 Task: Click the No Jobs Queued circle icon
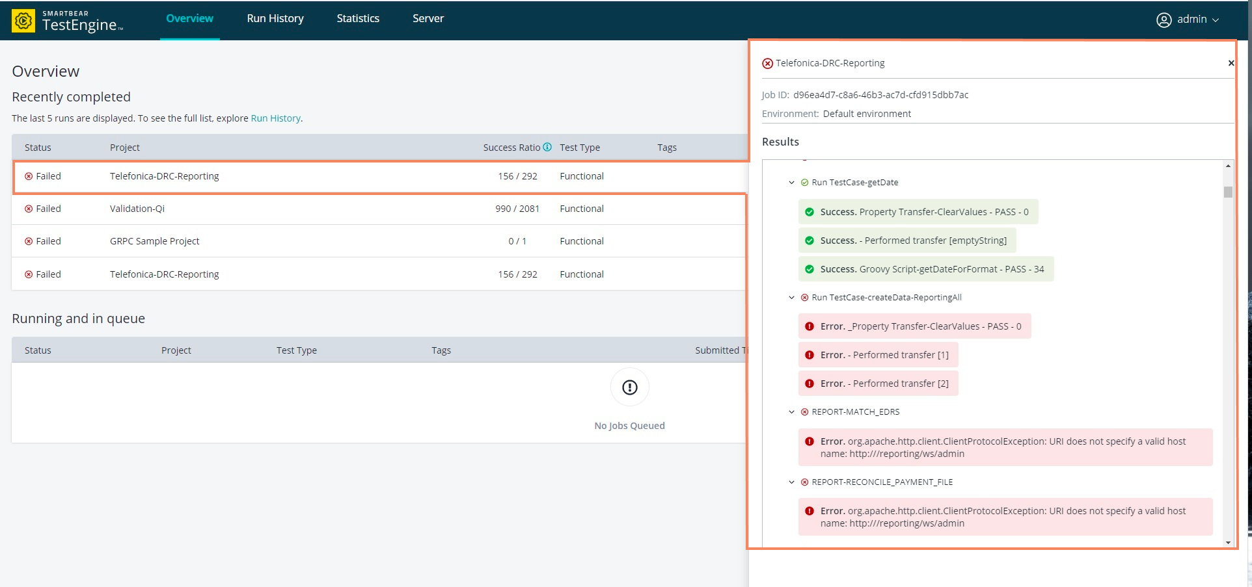point(629,387)
